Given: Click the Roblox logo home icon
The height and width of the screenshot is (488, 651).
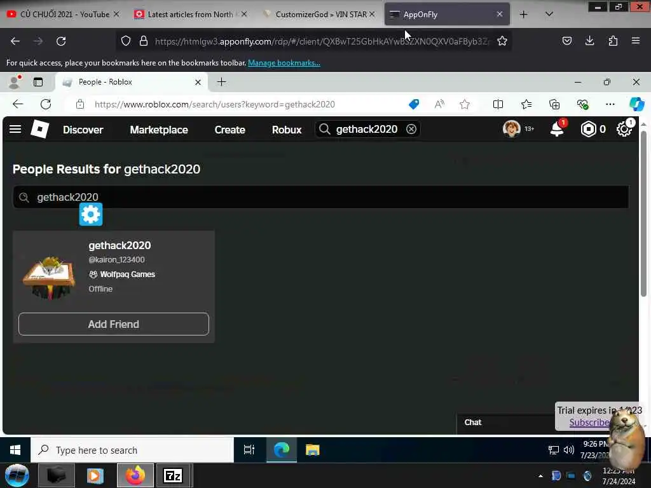Looking at the screenshot, I should (40, 129).
